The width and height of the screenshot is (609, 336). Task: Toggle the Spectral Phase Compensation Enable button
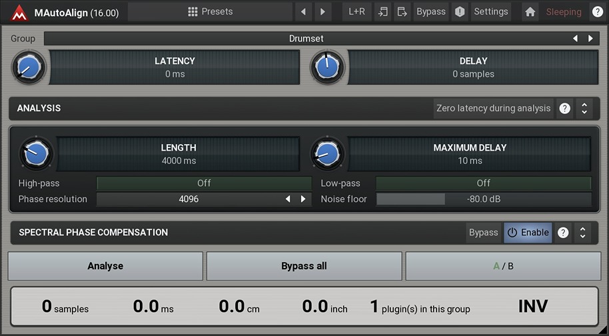[x=528, y=233]
